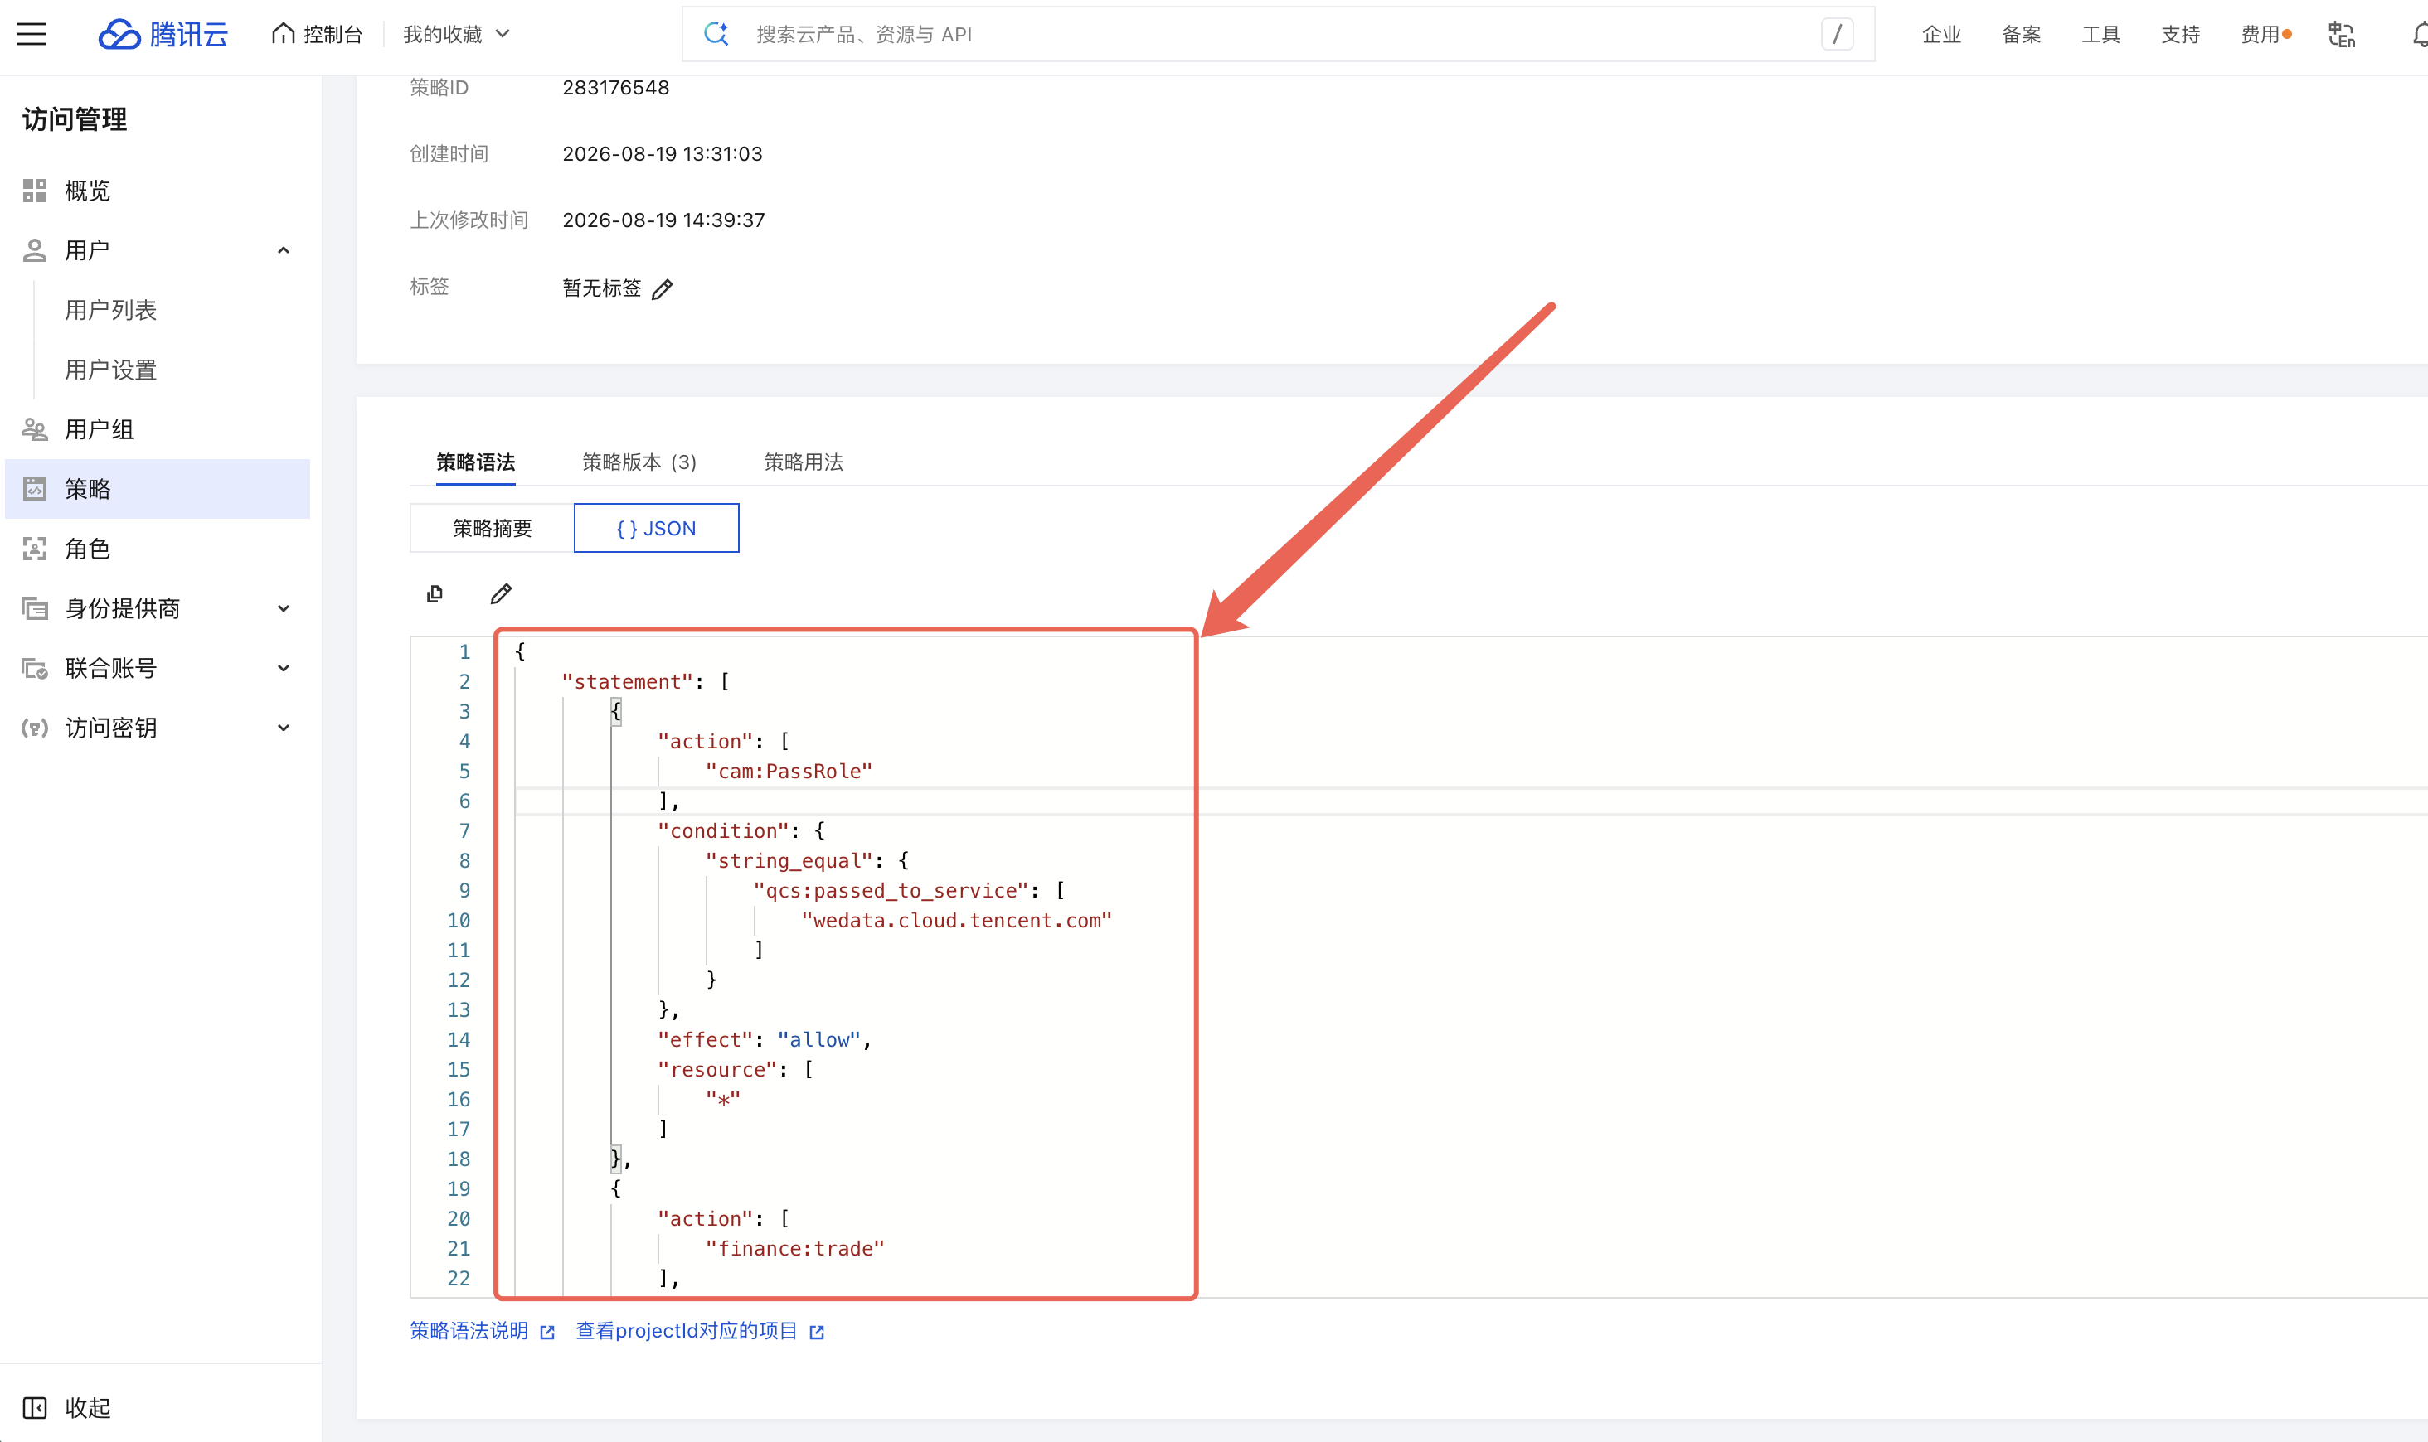Click the search bar AI search icon
Screen dimensions: 2428x1442
[x=717, y=34]
